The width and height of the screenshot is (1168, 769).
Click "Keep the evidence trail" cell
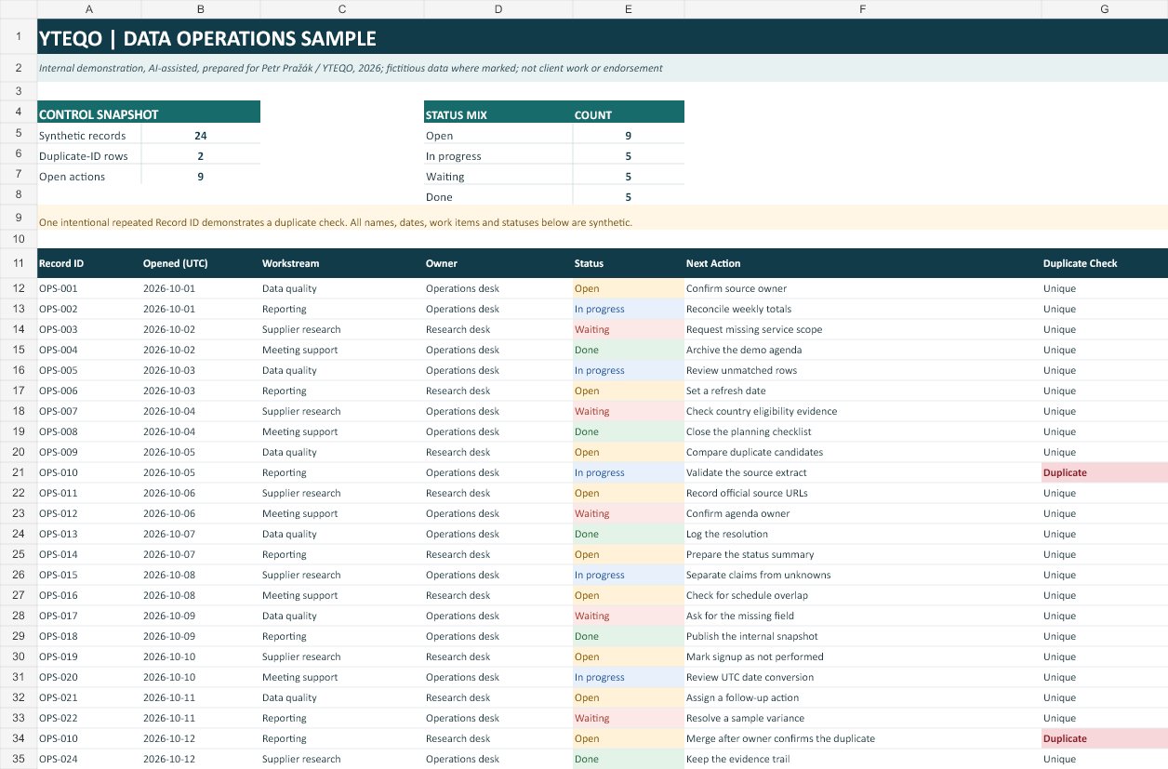click(863, 759)
